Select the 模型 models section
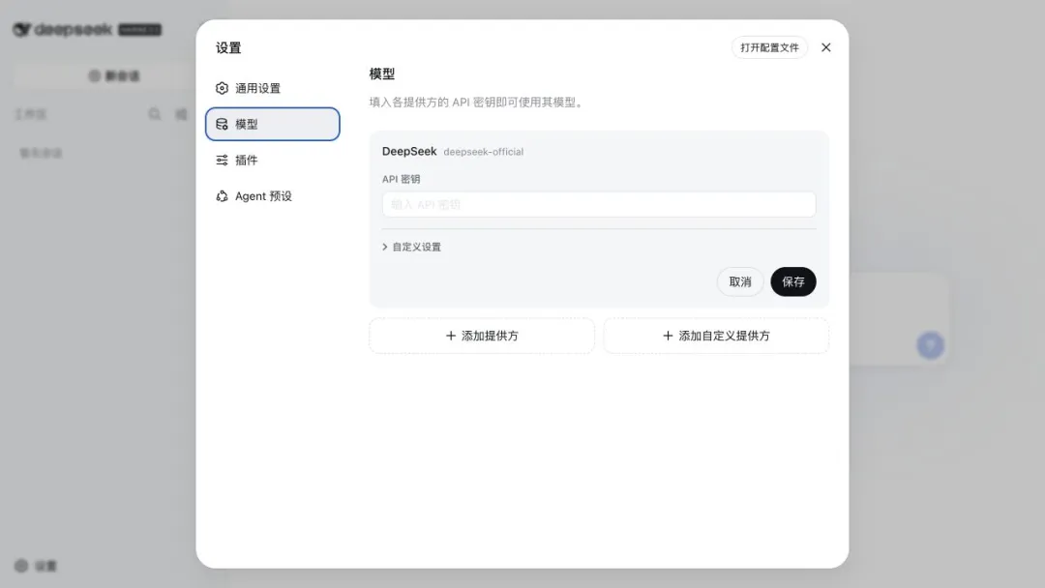Screen dimensions: 1045x588 point(272,124)
